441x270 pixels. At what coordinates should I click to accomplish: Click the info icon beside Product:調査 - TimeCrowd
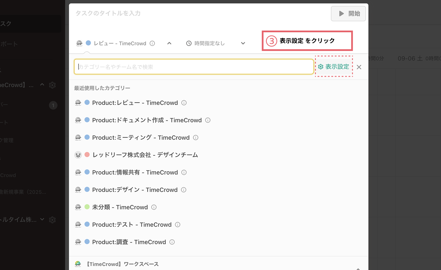coord(172,242)
